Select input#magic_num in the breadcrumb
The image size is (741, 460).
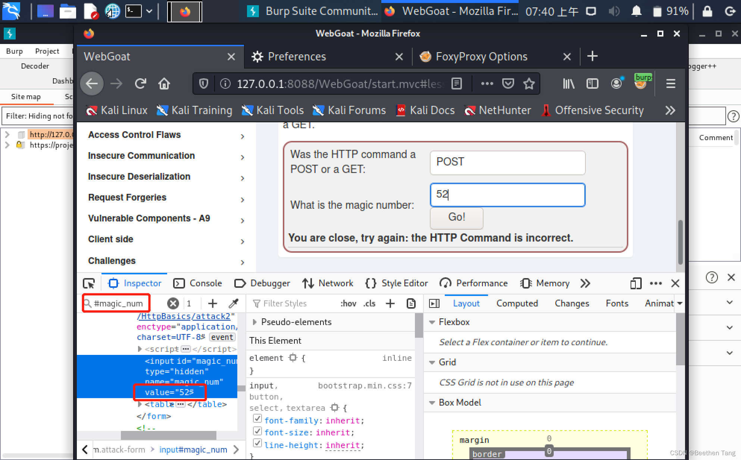tap(193, 450)
